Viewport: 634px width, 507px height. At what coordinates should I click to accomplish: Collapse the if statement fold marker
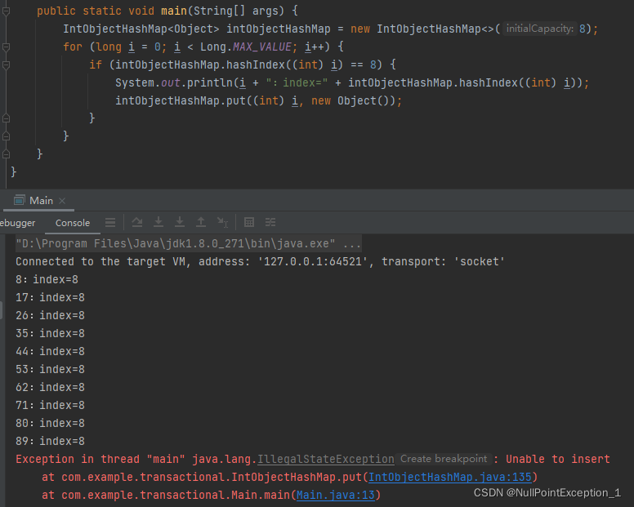(6, 65)
